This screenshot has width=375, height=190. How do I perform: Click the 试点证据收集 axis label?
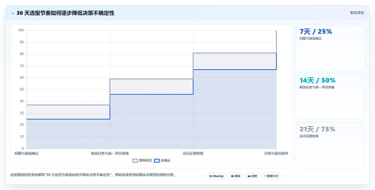193,153
